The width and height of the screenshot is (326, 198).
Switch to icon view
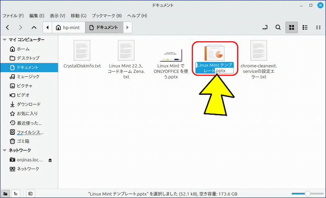(x=291, y=27)
